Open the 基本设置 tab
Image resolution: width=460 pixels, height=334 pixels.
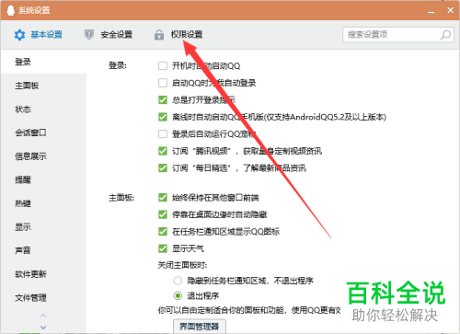click(x=39, y=35)
